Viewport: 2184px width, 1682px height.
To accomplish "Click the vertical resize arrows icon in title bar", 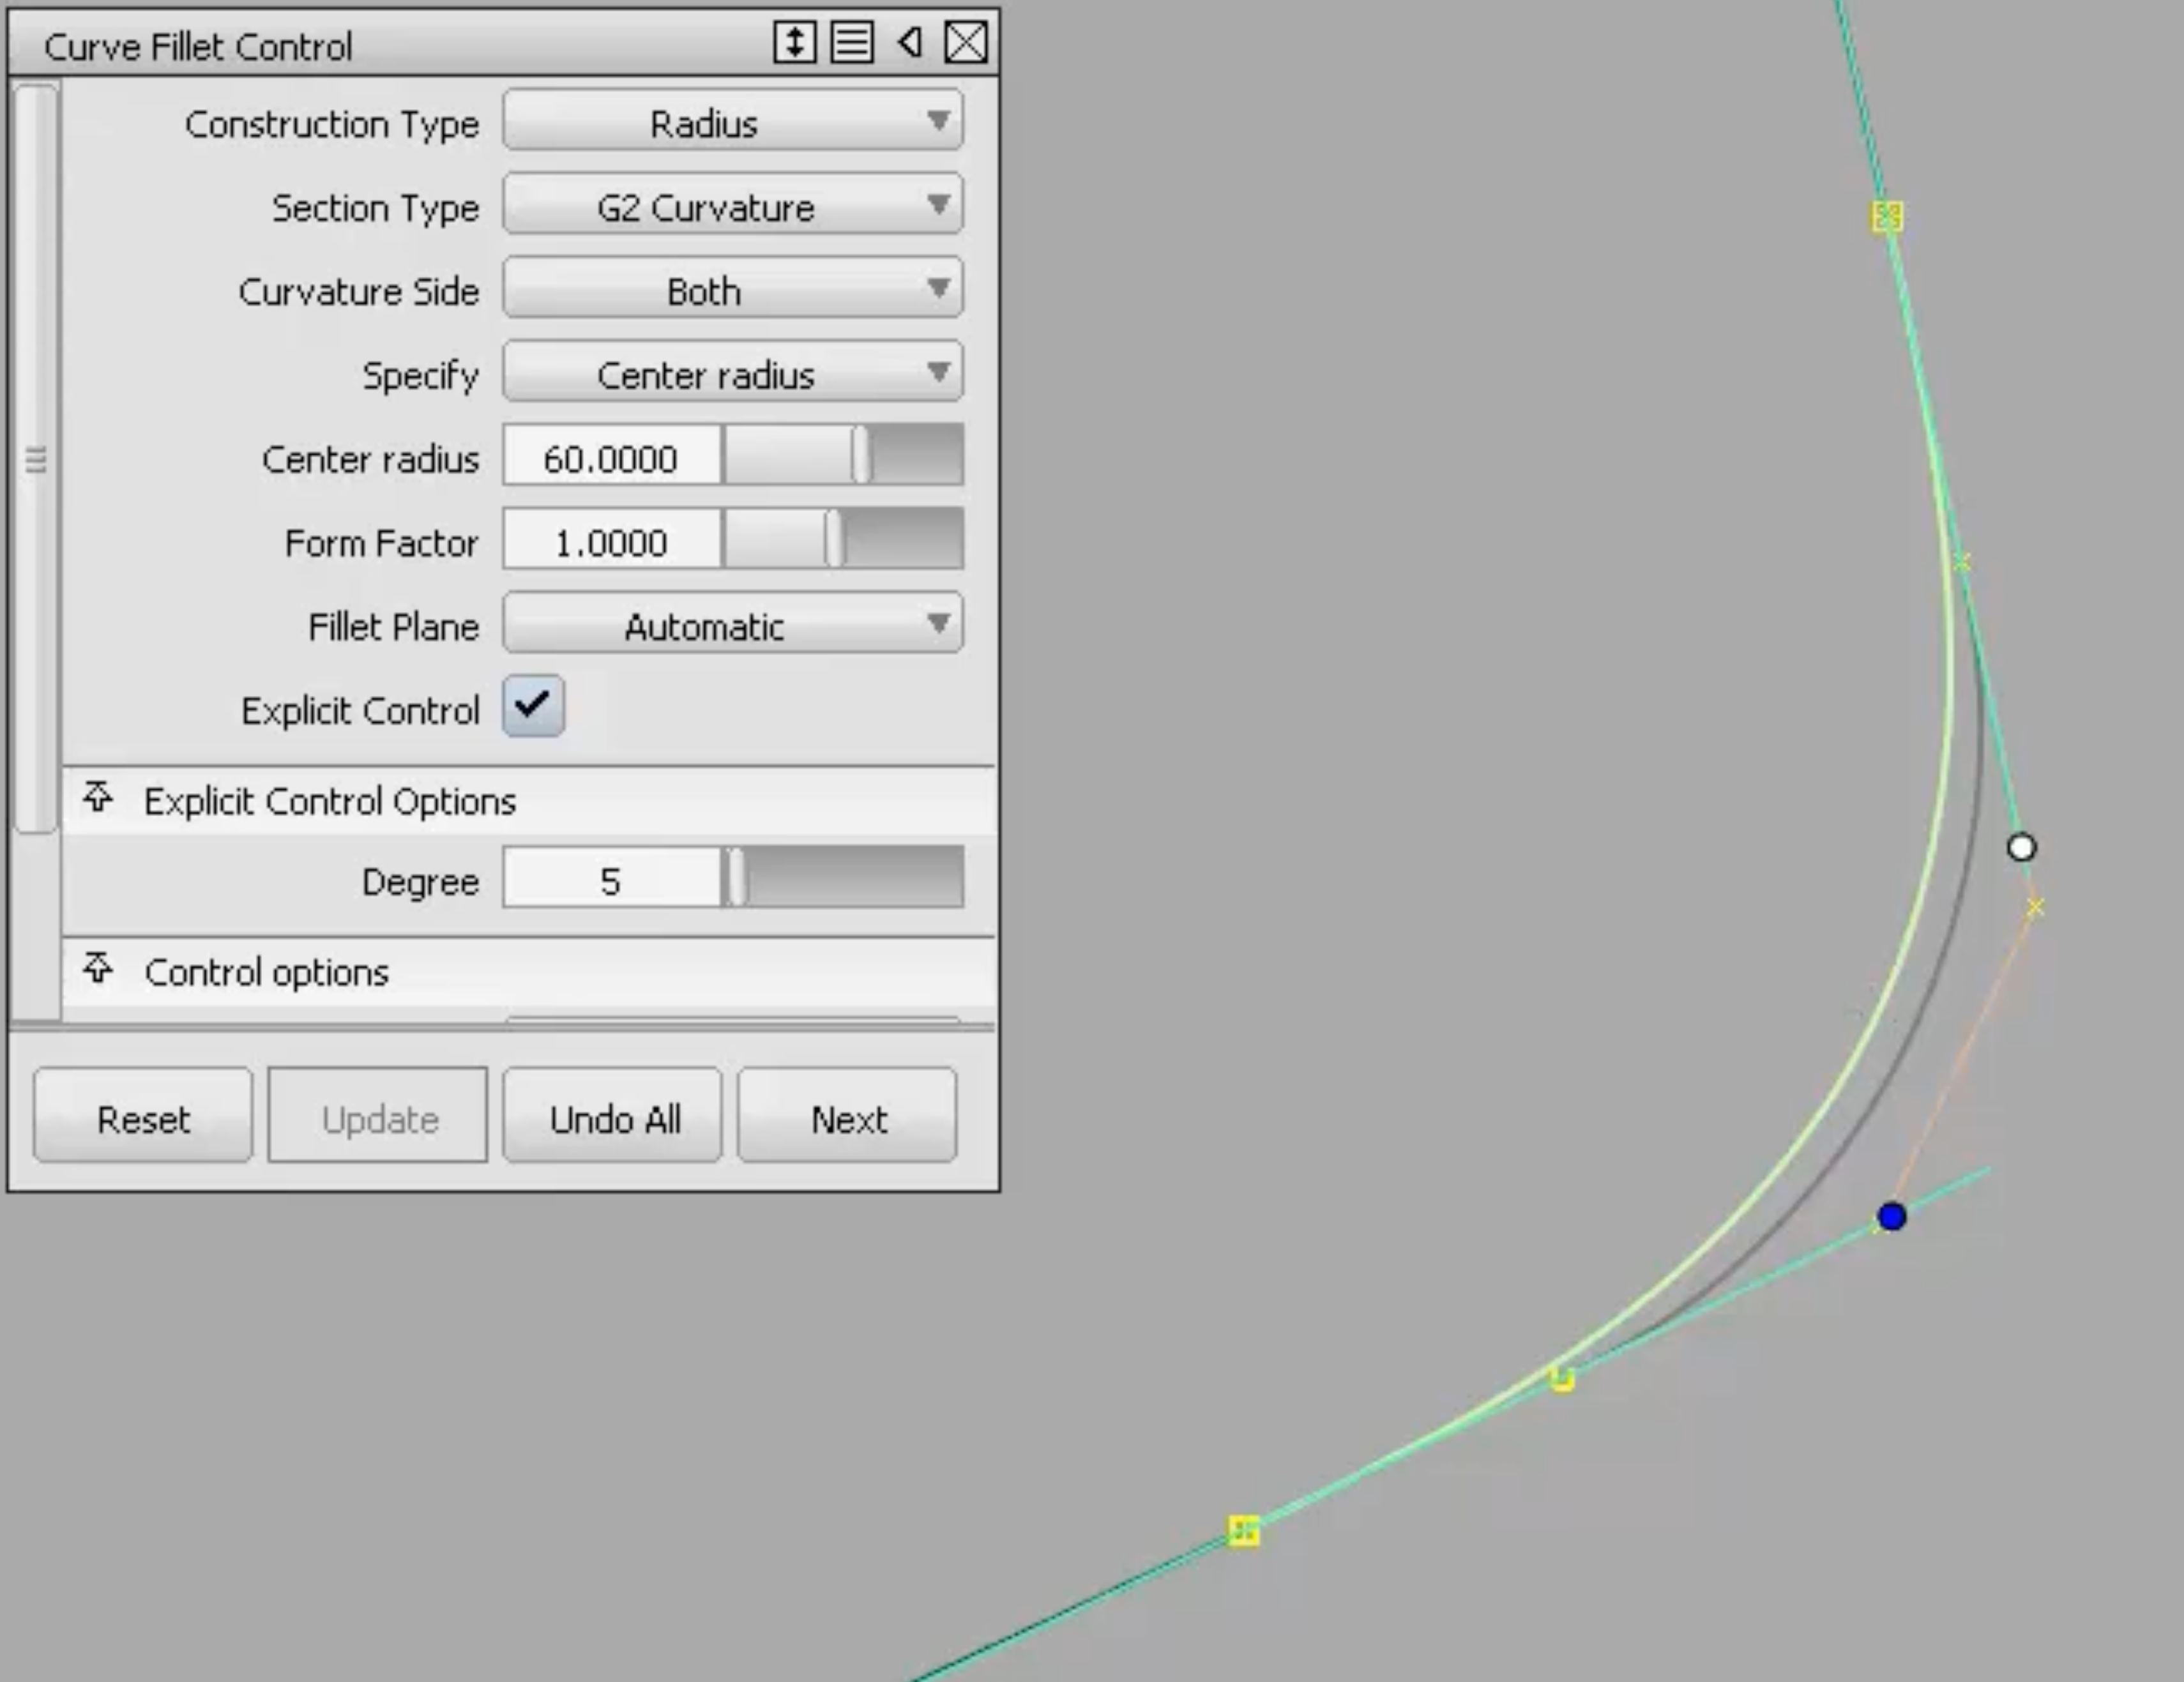I will [794, 43].
